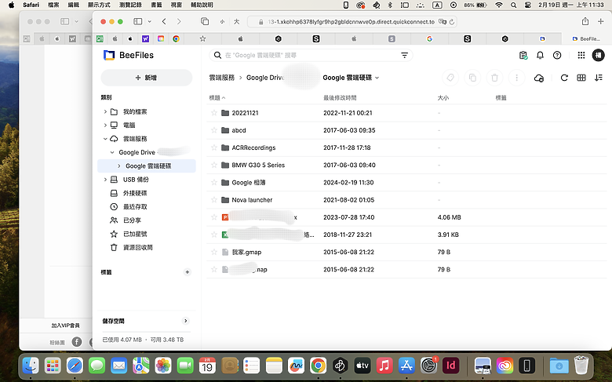
Task: Star the 20221121 folder
Action: click(x=214, y=113)
